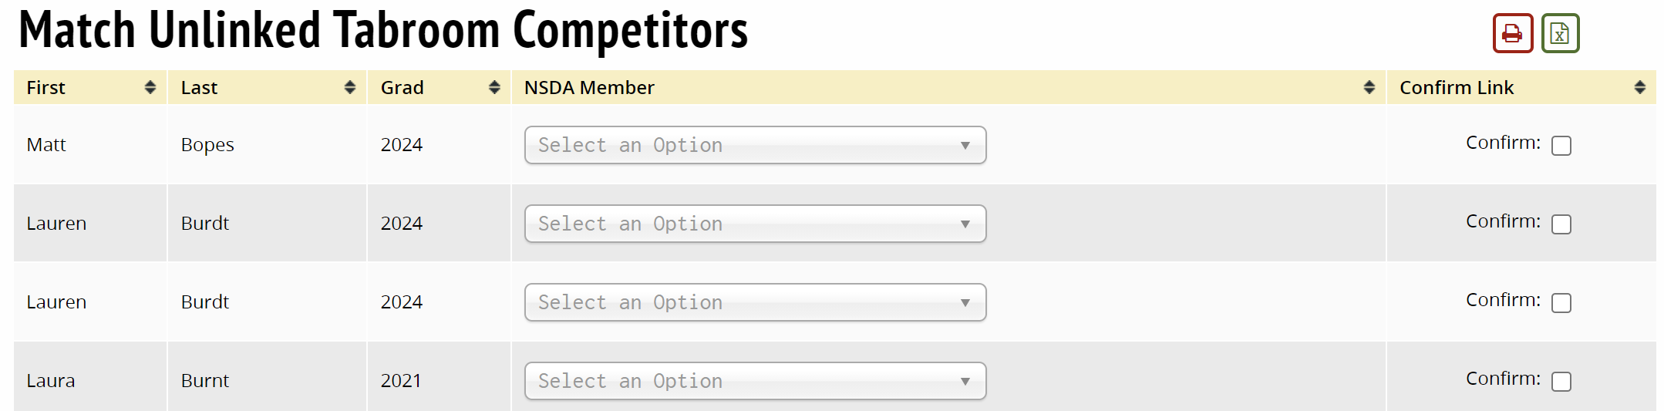
Task: Expand Select an Option for first Lauren Burdt
Action: pyautogui.click(x=755, y=224)
